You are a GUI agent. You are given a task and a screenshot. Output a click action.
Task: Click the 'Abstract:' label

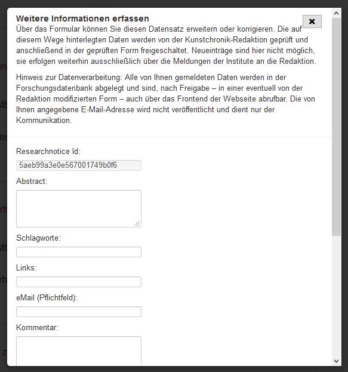pyautogui.click(x=32, y=182)
